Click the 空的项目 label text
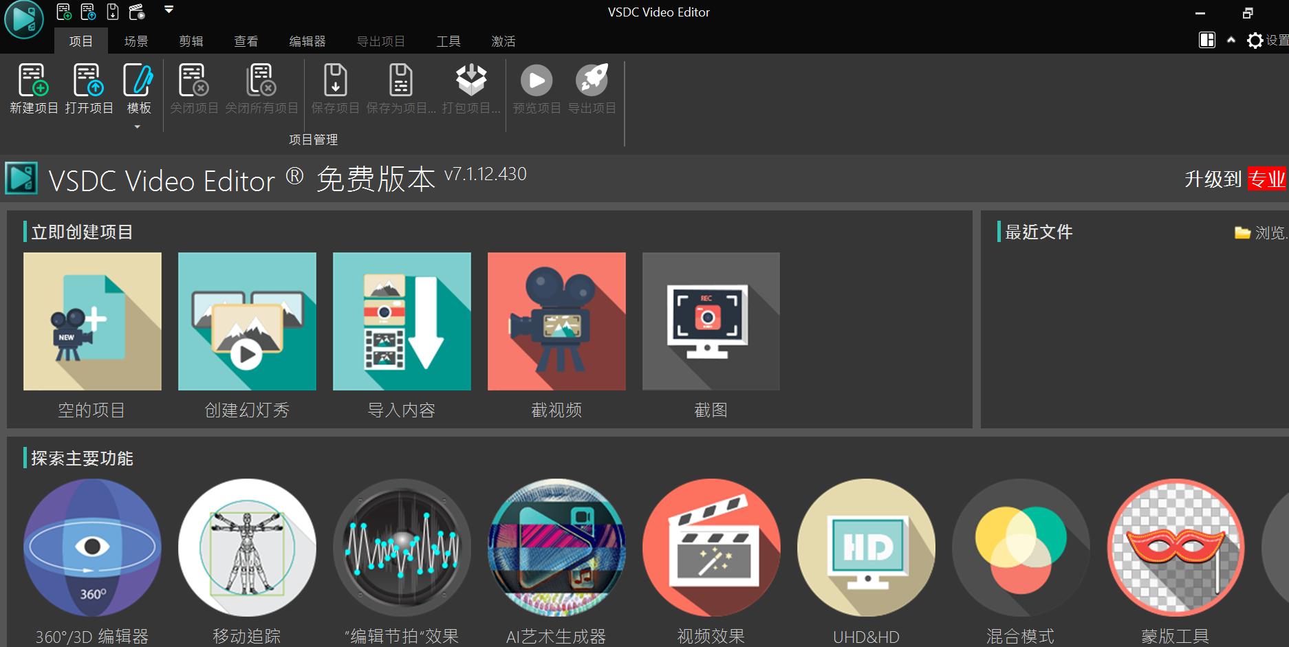 (91, 410)
